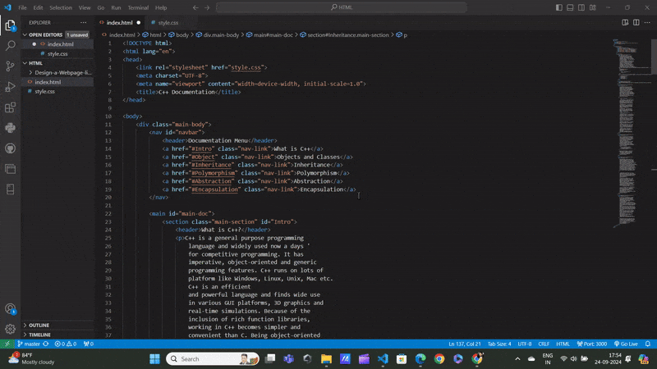Open the Selection menu

coord(61,7)
